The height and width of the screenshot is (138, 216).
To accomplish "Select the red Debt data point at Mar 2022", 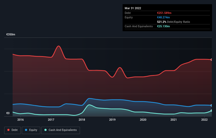I will [x=212, y=60].
